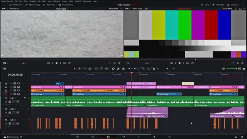
Task: Adjust the green volume slider
Action: pos(231,69)
